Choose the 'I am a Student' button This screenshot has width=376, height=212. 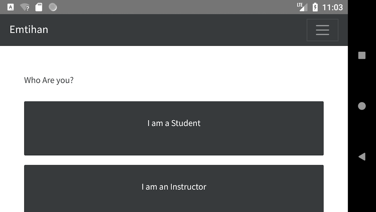[174, 128]
